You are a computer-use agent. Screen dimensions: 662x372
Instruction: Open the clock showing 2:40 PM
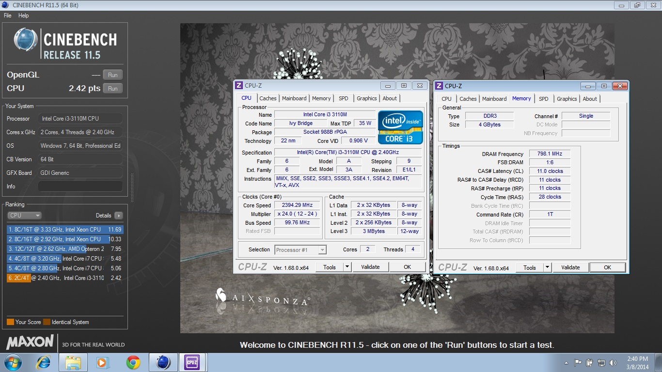[637, 362]
